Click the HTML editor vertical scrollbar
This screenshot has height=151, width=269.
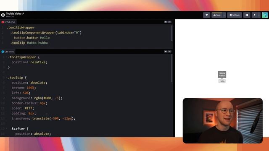tap(172, 33)
